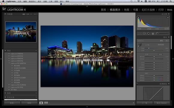Screen dimensions: 174x108
Task: Open the 视图 menu
Action: 56,1
